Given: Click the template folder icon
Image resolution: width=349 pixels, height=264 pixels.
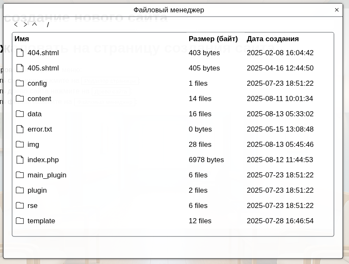Looking at the screenshot, I should [x=20, y=221].
